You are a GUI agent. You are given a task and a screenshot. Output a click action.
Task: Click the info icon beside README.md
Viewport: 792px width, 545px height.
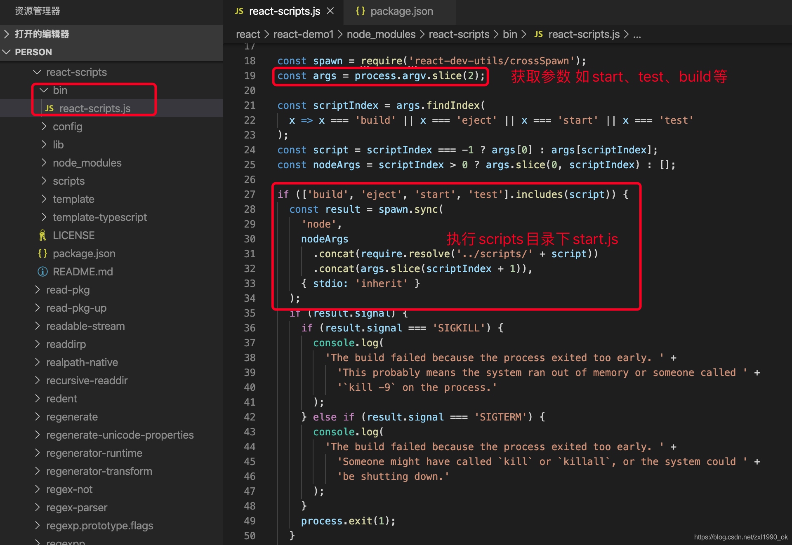point(42,272)
